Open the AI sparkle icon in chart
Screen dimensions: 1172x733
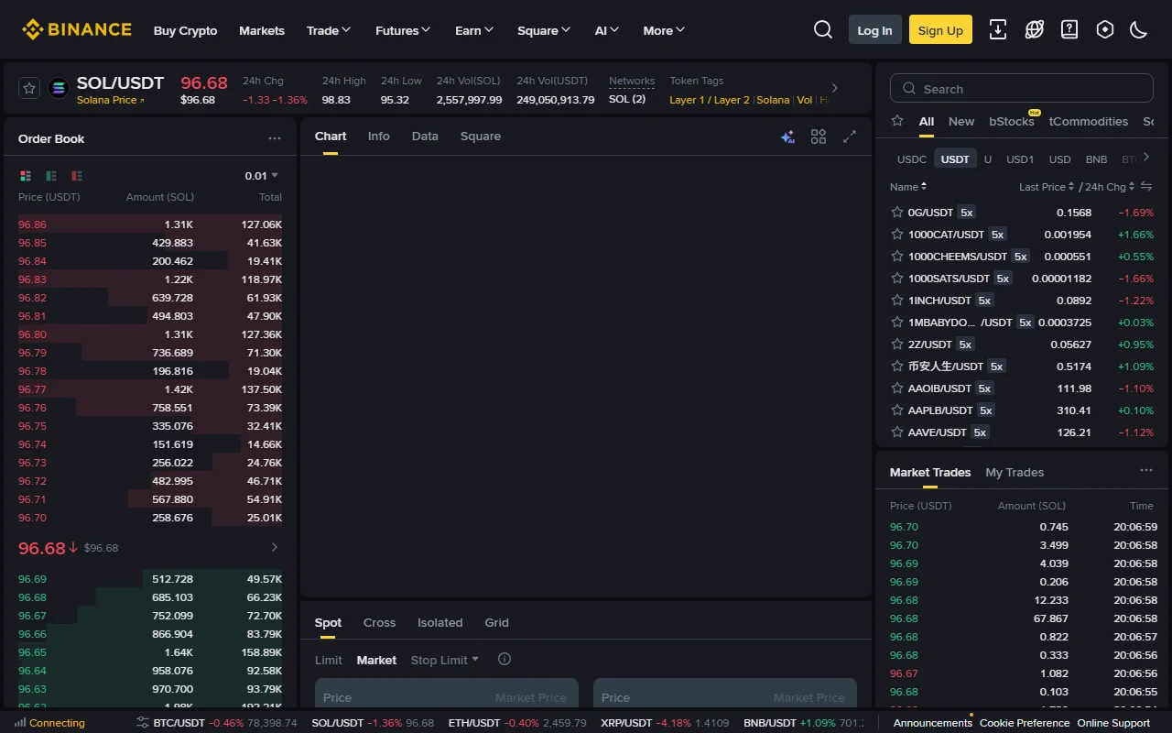(x=787, y=137)
